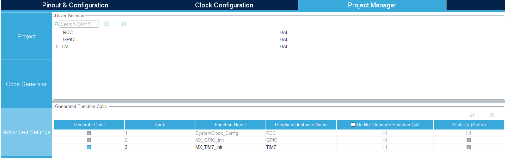Image resolution: width=505 pixels, height=158 pixels.
Task: Open the Advanced Settings side section
Action: [x=27, y=132]
